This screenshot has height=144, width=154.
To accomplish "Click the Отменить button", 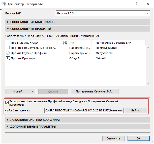I will click(x=113, y=138).
